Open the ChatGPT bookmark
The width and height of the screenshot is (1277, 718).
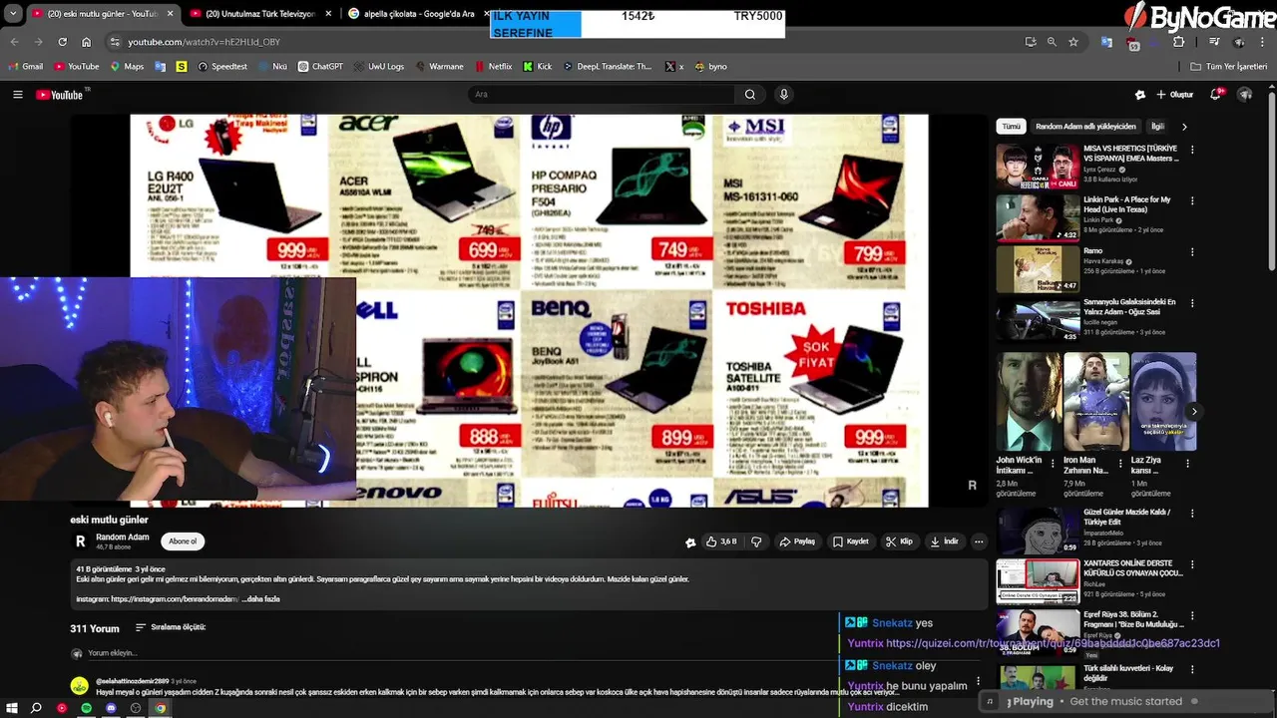pyautogui.click(x=320, y=67)
